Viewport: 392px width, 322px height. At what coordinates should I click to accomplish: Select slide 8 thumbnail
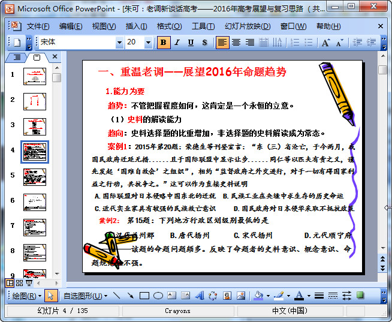tap(35, 252)
